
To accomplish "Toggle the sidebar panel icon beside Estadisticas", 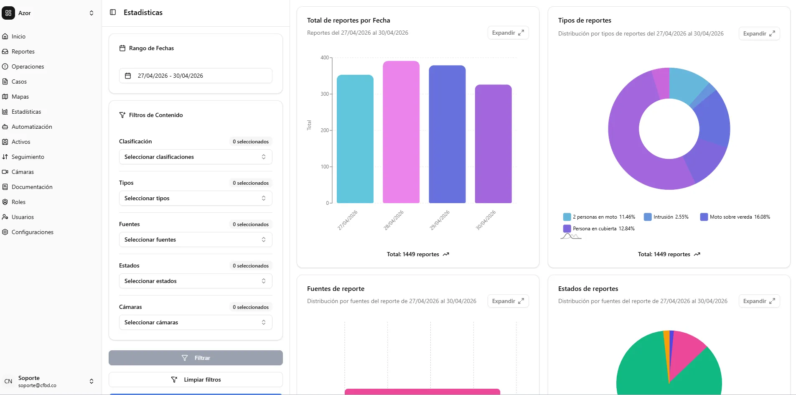I will pos(113,12).
